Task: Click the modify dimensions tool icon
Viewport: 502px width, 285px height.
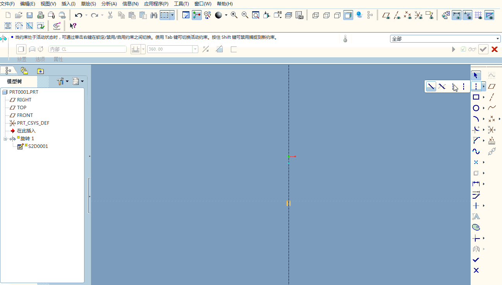Action: (476, 195)
